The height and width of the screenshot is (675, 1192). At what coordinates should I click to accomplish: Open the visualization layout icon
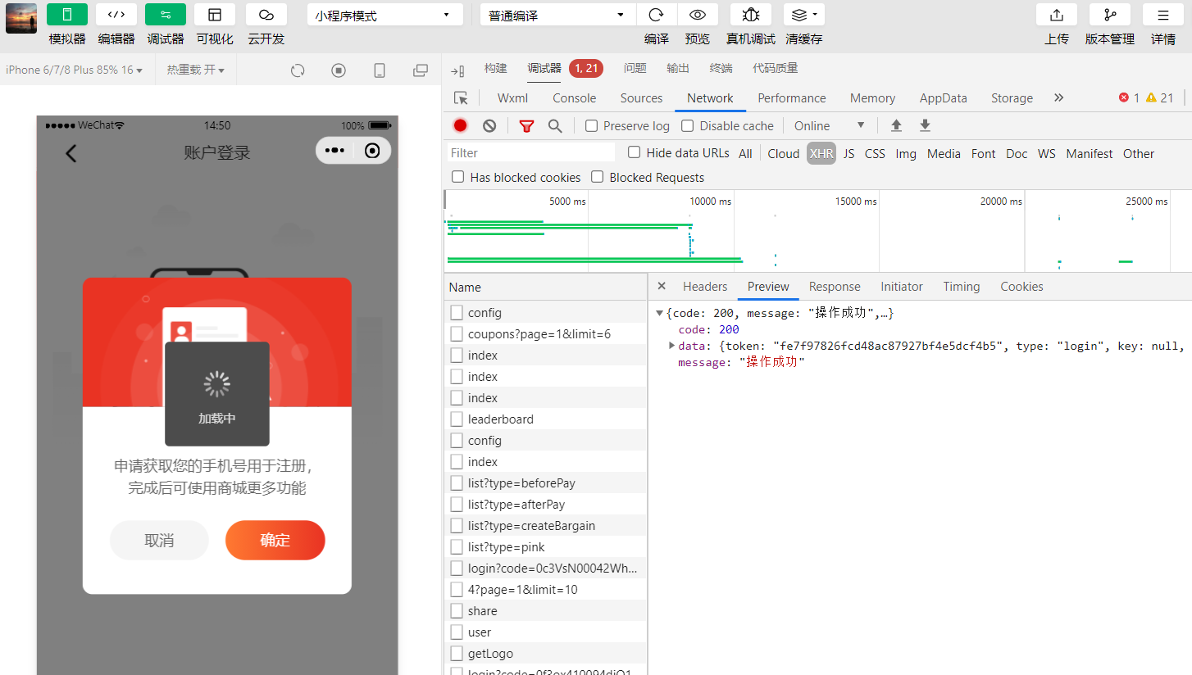point(215,15)
